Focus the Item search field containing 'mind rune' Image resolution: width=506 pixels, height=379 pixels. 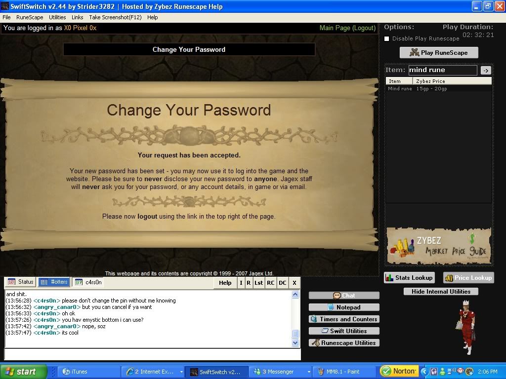click(443, 70)
